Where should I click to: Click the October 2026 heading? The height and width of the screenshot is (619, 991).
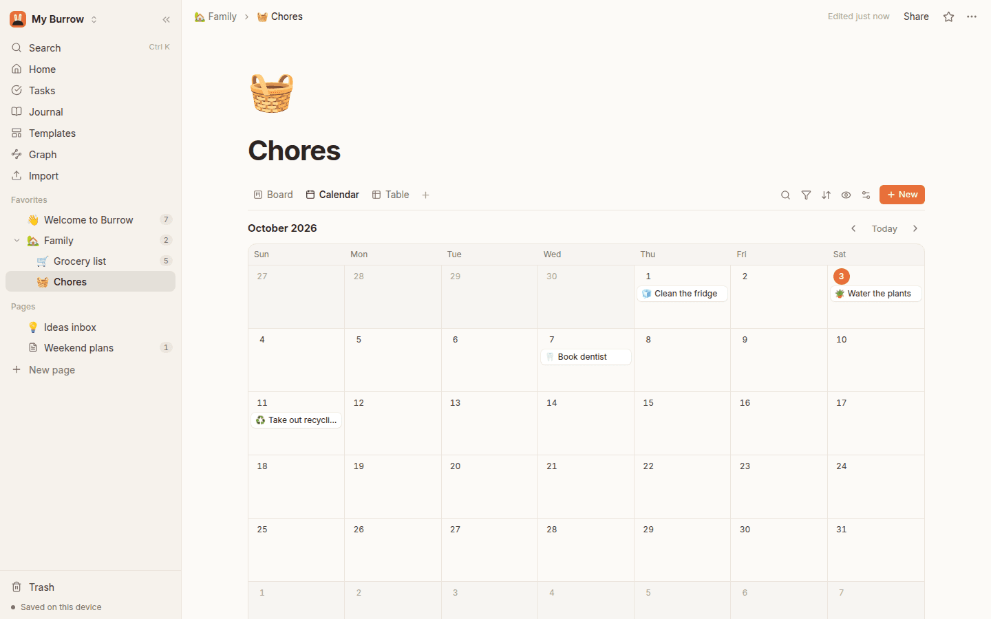click(282, 228)
